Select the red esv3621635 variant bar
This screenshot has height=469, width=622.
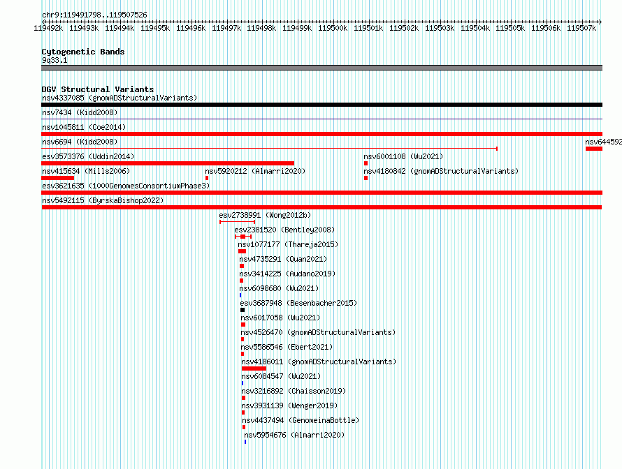coord(321,193)
